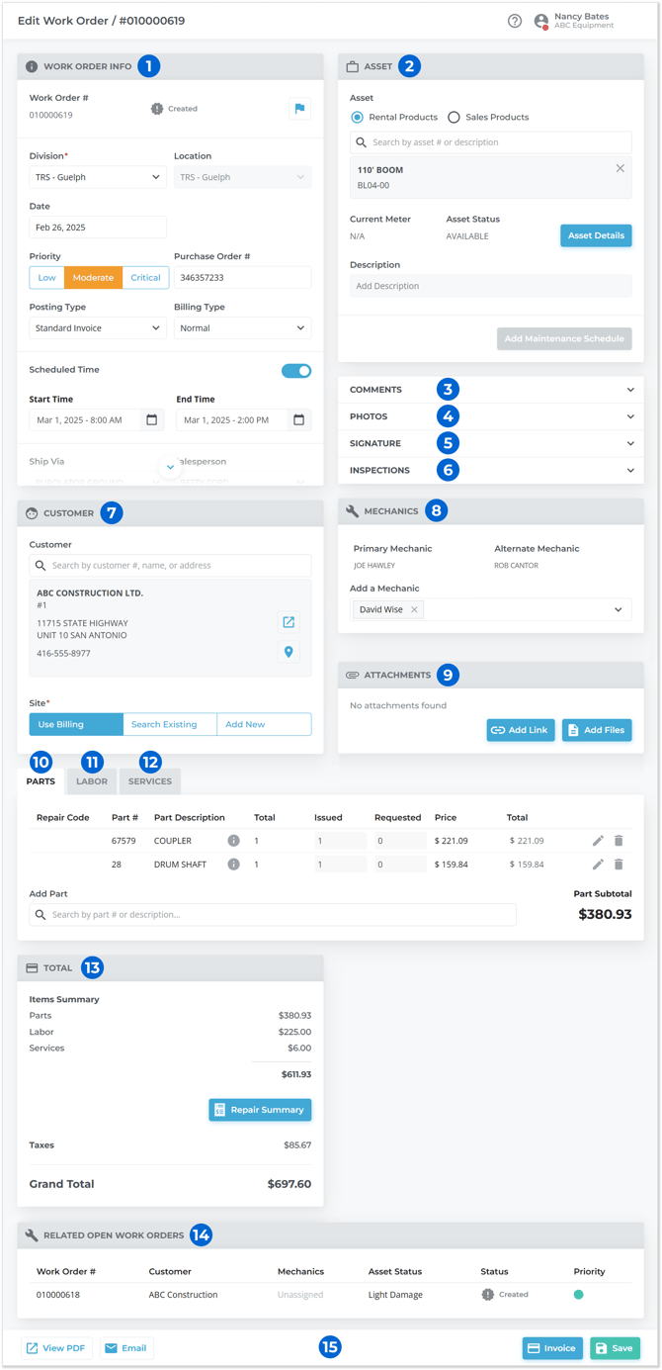Open customer details external link icon

289,622
